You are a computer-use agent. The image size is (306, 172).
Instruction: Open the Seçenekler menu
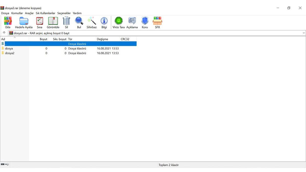click(64, 13)
